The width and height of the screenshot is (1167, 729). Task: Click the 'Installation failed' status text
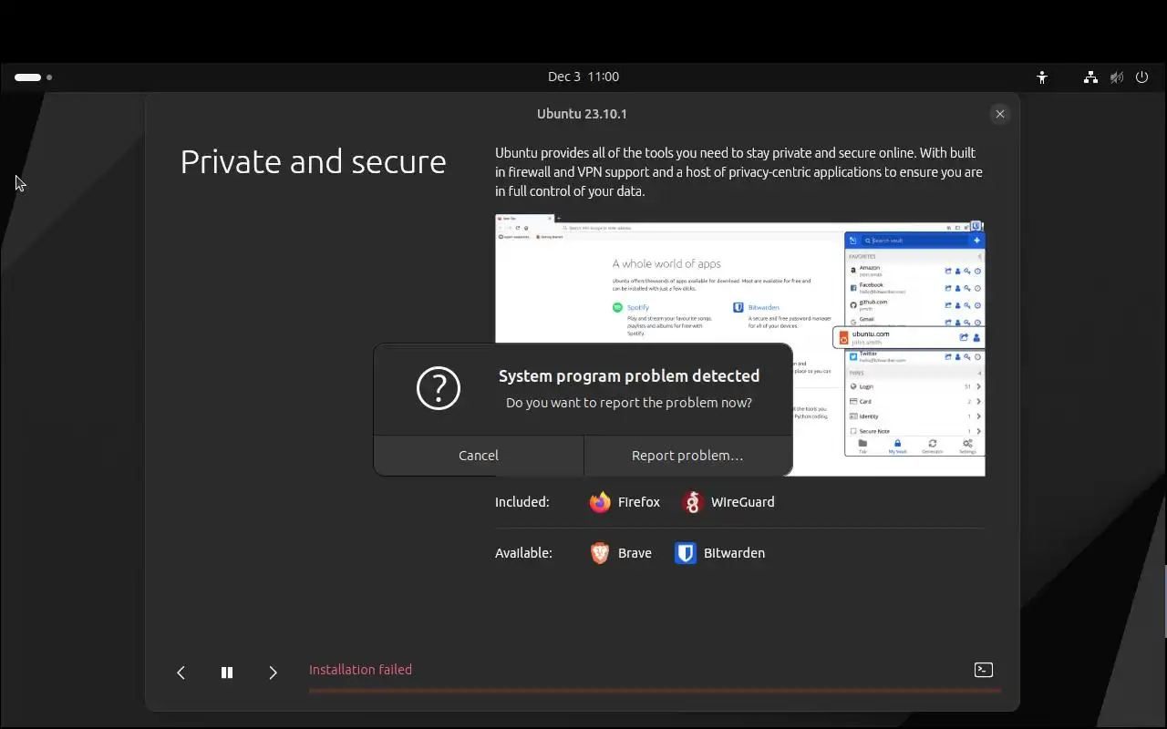pyautogui.click(x=360, y=670)
